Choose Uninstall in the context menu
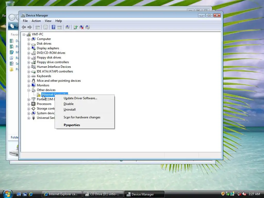Viewport: 264px width, 198px height. (x=85, y=110)
